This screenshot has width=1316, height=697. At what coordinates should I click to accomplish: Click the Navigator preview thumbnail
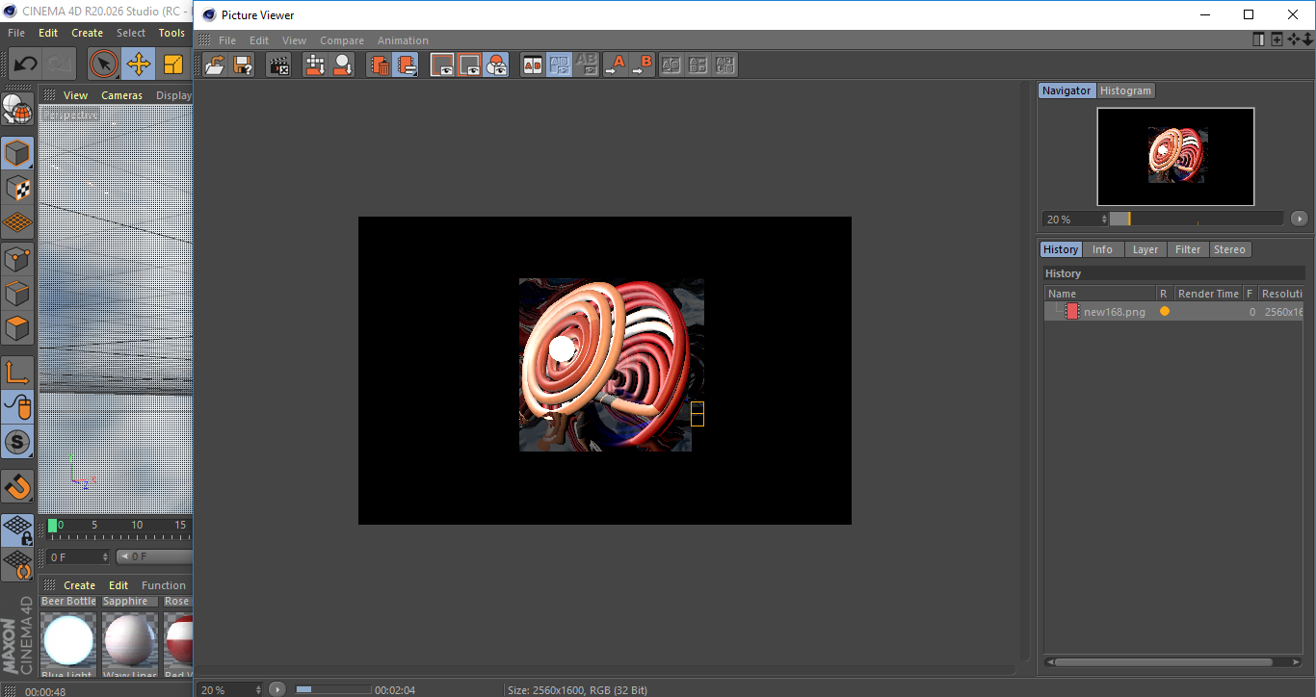[x=1175, y=156]
